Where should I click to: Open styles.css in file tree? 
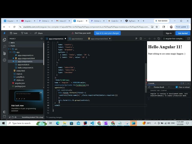point(20,80)
